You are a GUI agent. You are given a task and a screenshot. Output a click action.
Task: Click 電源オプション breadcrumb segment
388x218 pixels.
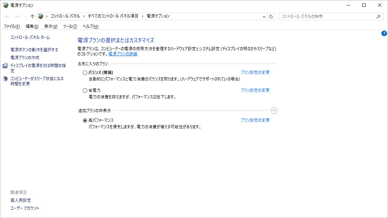158,16
